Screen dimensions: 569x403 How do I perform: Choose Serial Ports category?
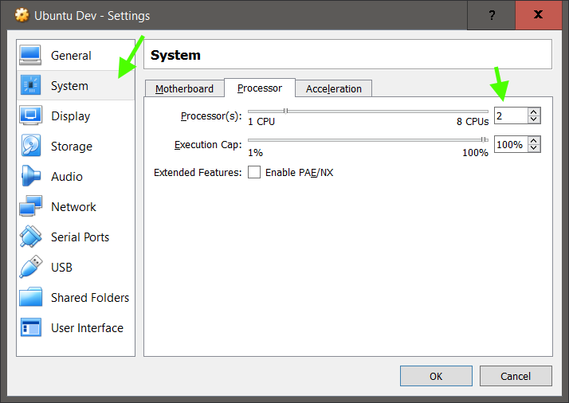click(76, 237)
